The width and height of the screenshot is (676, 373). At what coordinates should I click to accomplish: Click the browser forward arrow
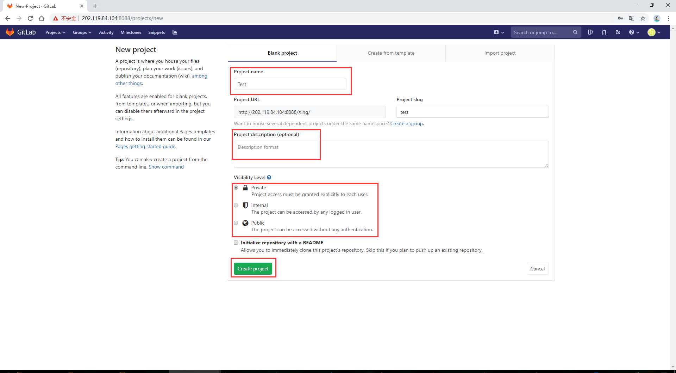point(19,18)
